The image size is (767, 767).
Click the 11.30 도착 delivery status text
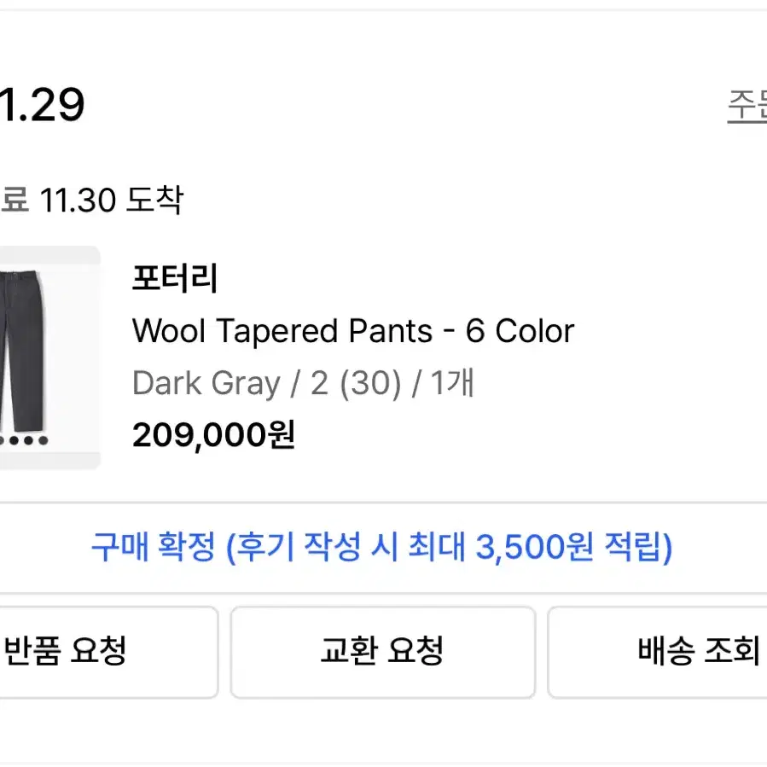(x=112, y=200)
